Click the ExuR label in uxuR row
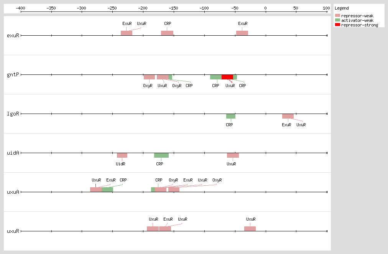 point(168,219)
